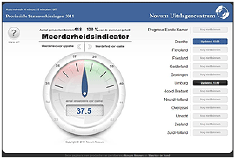235x159 pixels.
Task: Click the Friesland status button
Action: [x=210, y=58]
